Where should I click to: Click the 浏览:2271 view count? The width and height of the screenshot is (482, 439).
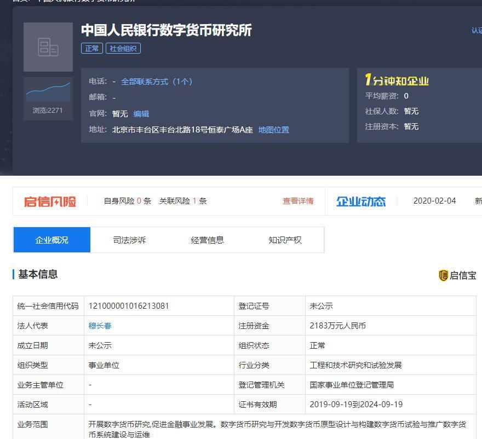coord(48,110)
